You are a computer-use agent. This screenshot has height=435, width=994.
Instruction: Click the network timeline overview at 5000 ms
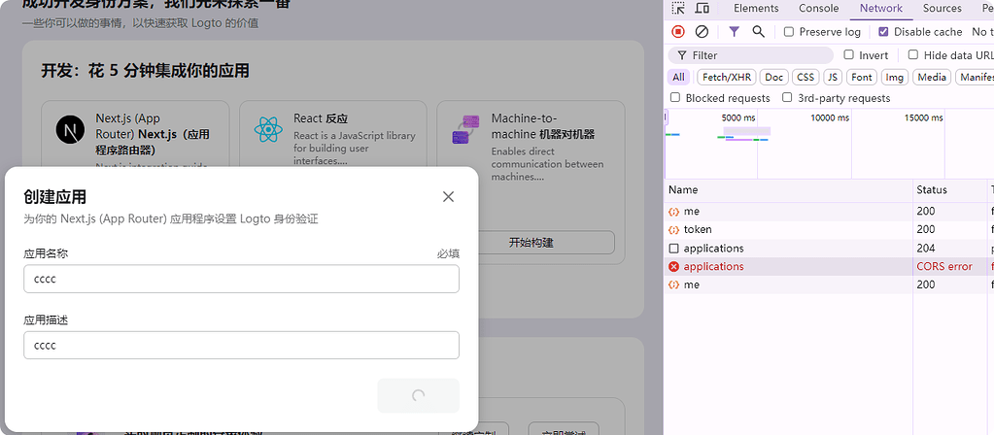(x=738, y=117)
